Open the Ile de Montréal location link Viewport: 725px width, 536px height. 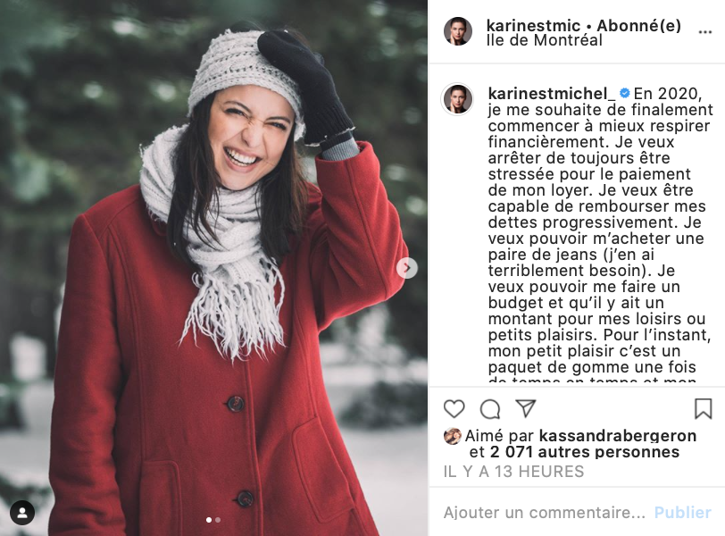tap(545, 41)
